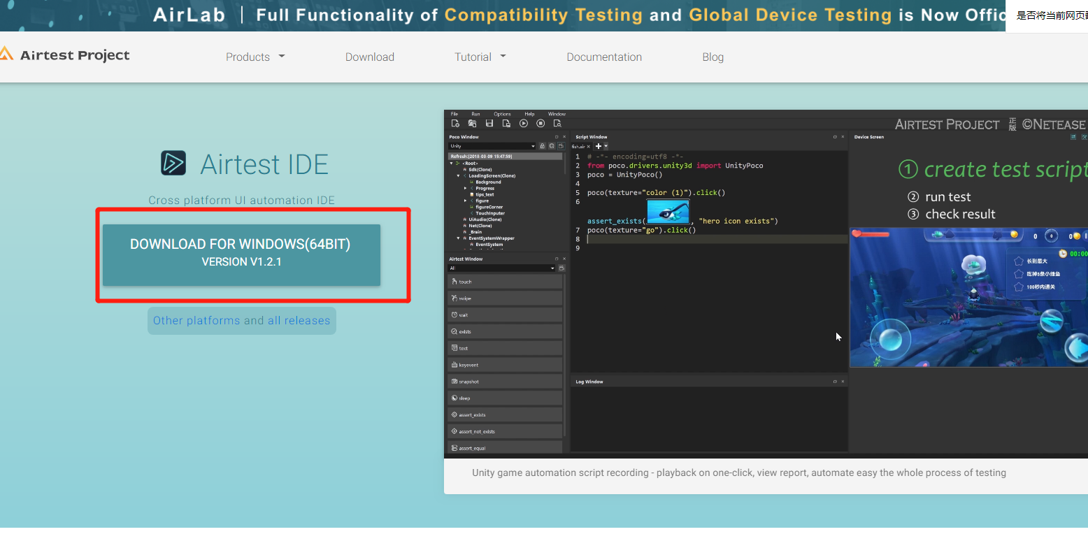
Task: Open the Help menu in the IDE preview
Action: tap(529, 114)
